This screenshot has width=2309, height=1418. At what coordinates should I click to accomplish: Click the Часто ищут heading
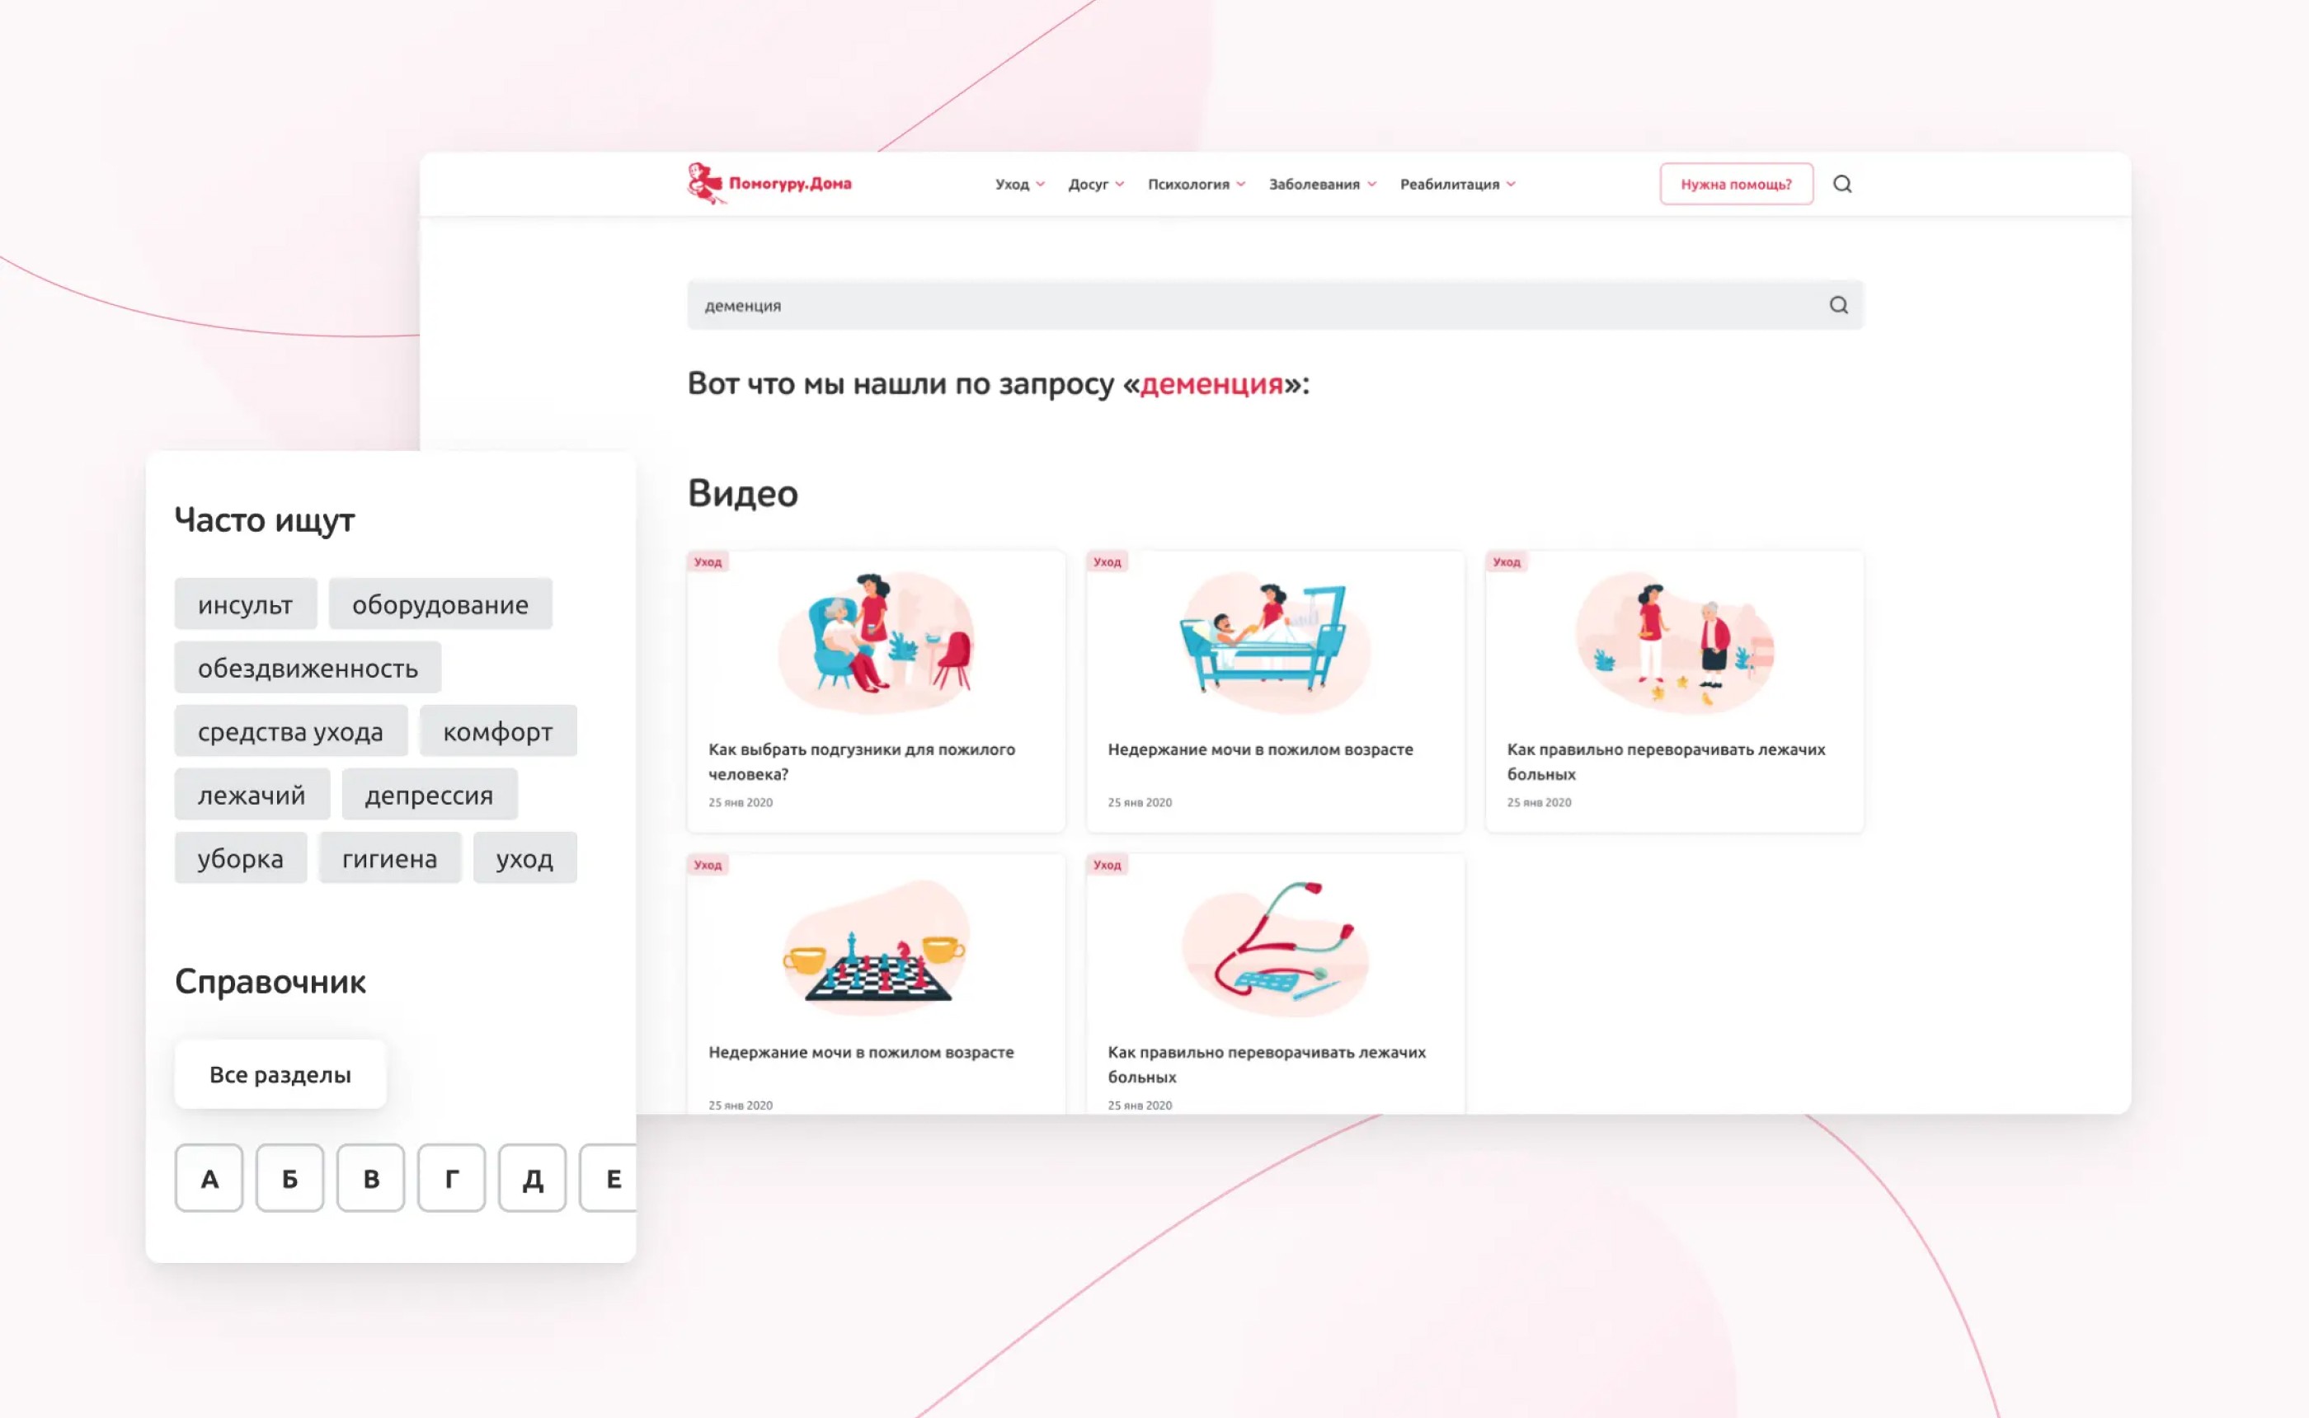pyautogui.click(x=265, y=520)
